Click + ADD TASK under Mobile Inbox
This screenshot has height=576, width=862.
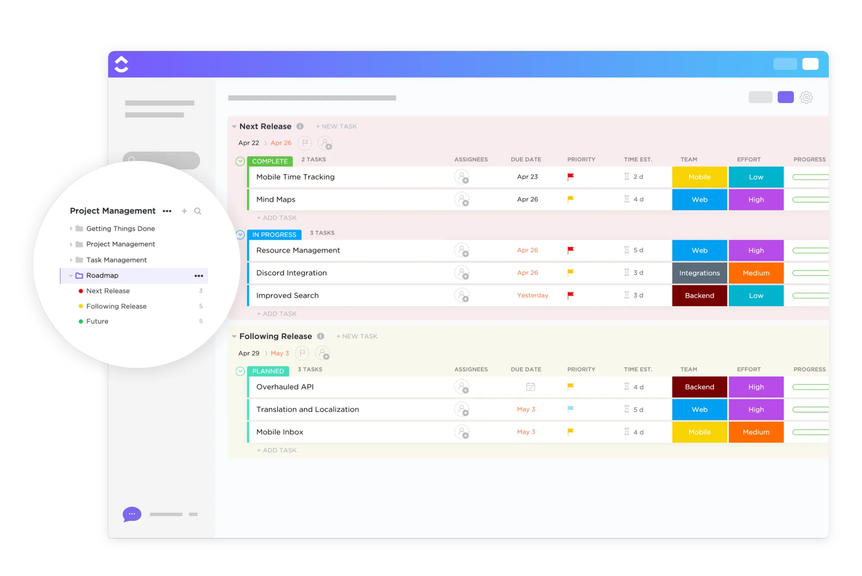coord(276,450)
